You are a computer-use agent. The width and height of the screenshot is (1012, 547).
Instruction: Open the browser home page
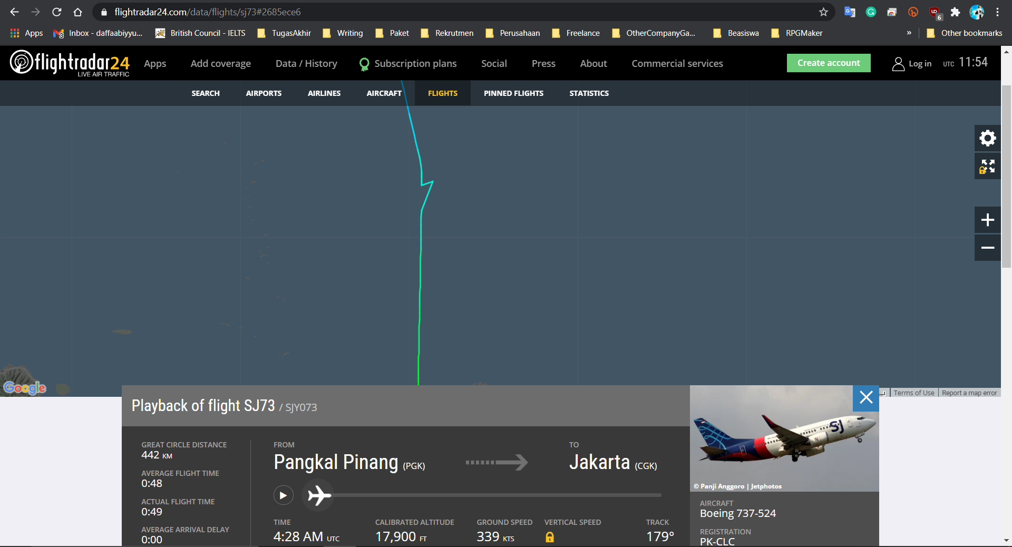tap(77, 12)
